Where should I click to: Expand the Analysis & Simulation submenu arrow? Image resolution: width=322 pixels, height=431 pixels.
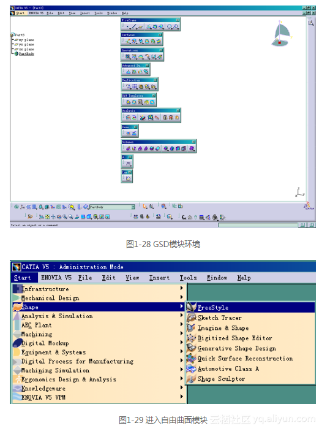click(181, 315)
